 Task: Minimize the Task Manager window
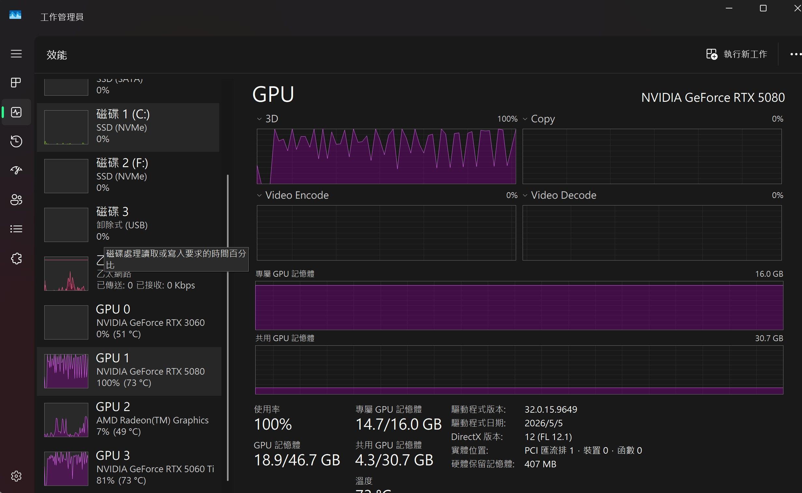[x=729, y=8]
